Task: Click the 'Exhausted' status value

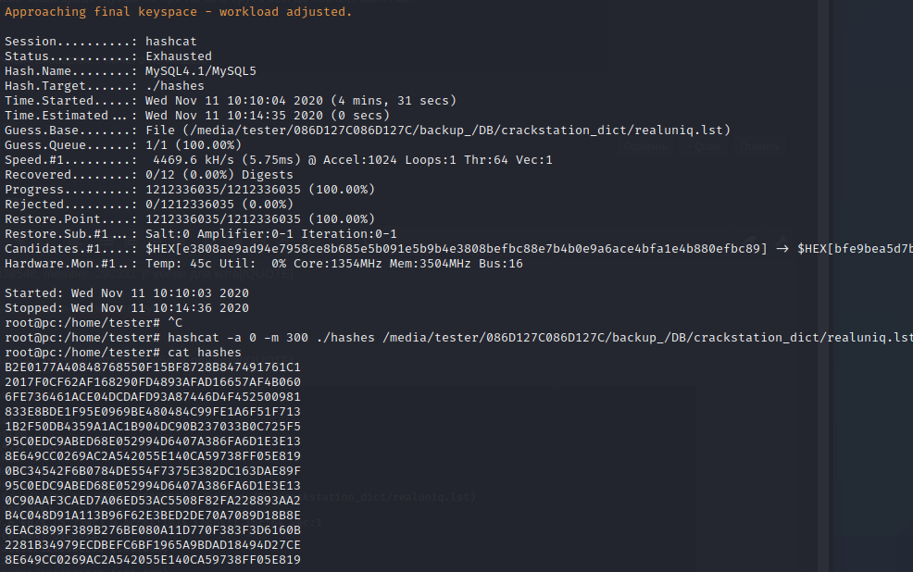Action: 178,56
